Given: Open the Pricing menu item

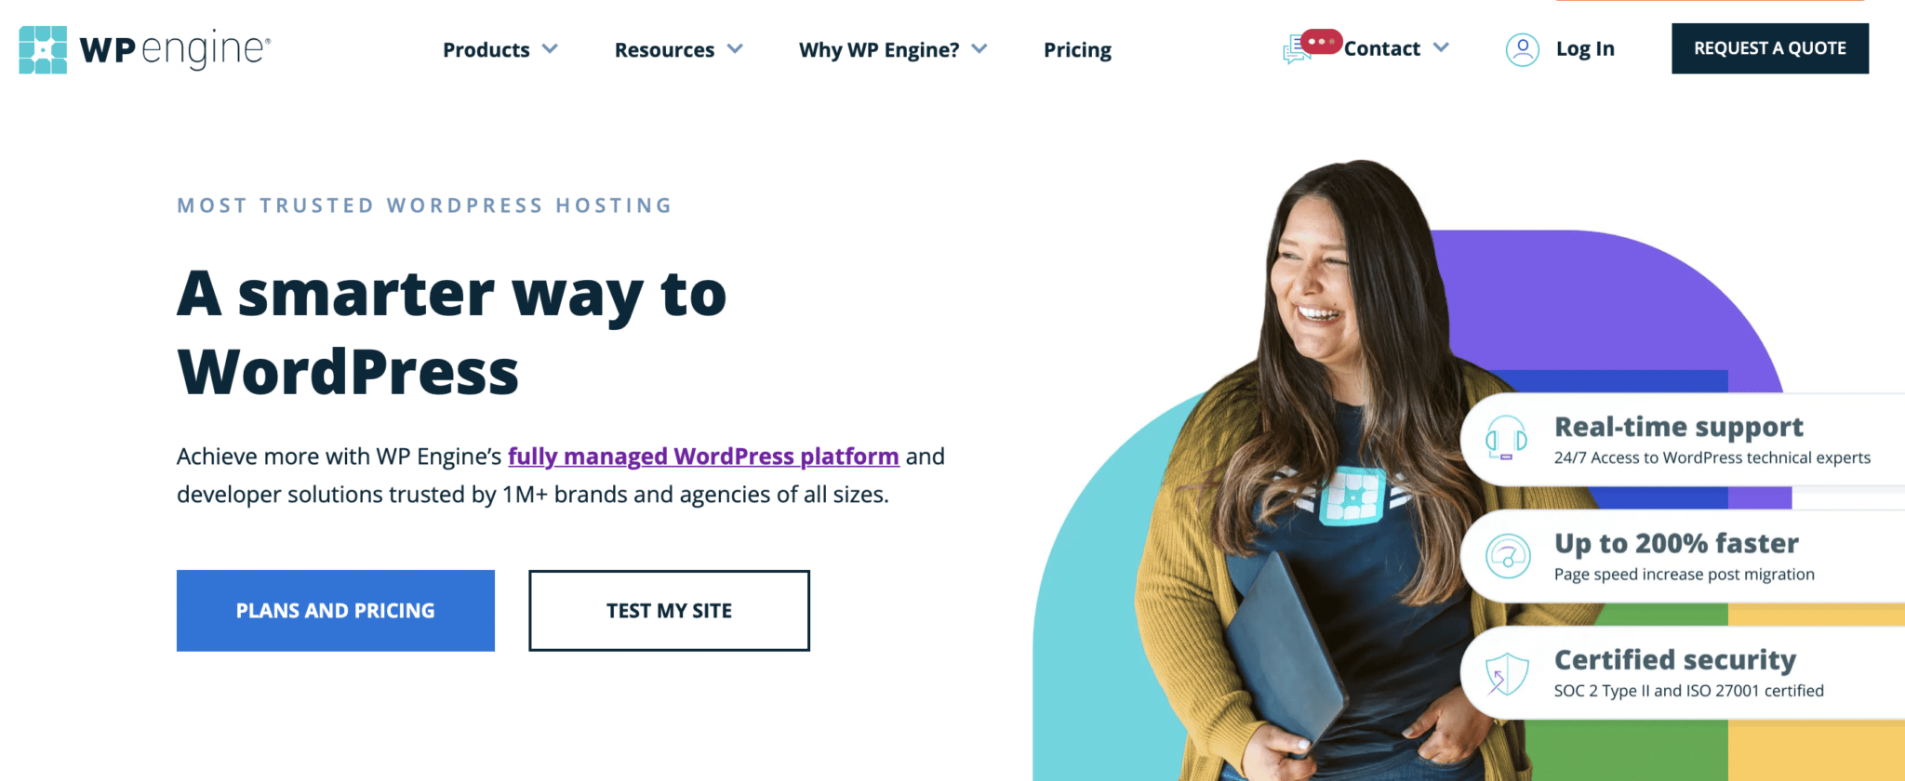Looking at the screenshot, I should pyautogui.click(x=1077, y=49).
